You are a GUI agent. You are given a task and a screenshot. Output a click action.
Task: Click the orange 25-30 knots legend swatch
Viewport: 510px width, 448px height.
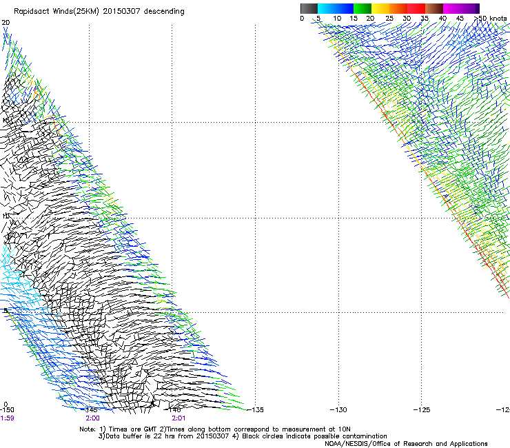398,8
